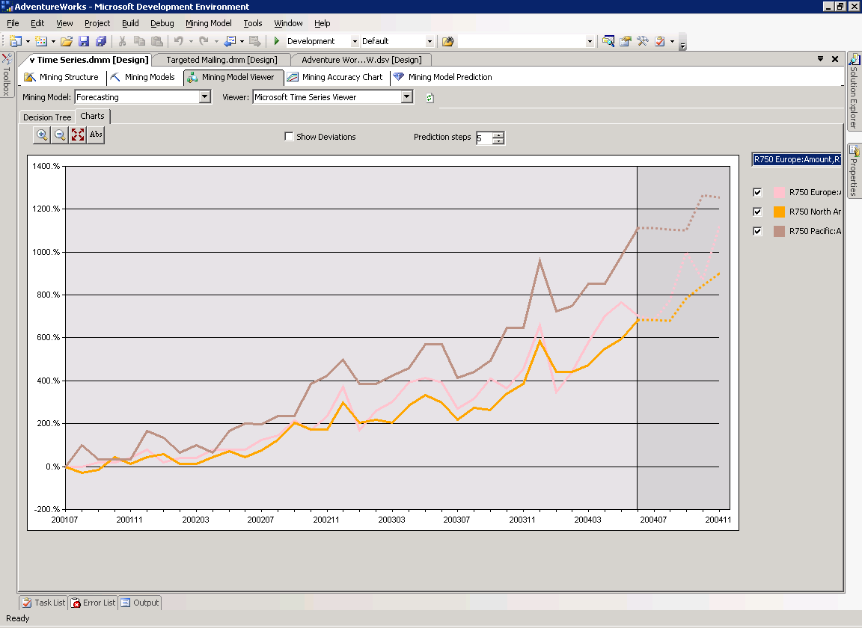Open the Toolbox hammer-and-wrench toolbar icon
862x628 pixels.
point(642,41)
